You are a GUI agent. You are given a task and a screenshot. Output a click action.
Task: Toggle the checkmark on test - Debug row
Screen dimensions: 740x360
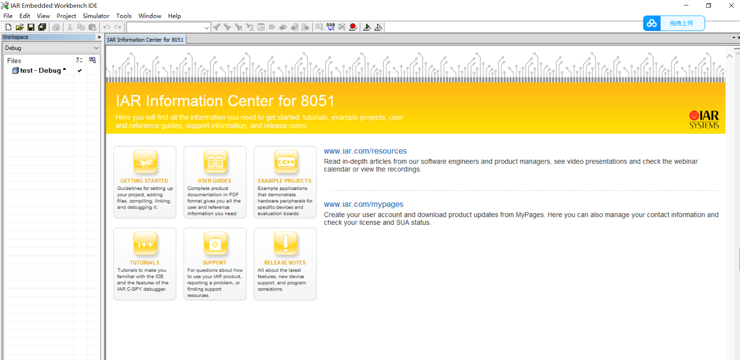point(79,71)
